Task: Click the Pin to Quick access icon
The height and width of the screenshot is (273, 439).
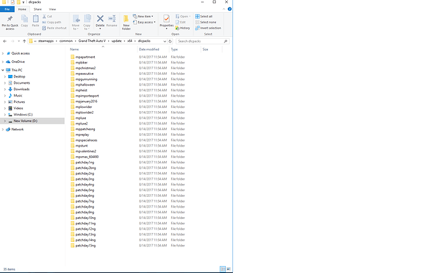Action: click(x=10, y=19)
